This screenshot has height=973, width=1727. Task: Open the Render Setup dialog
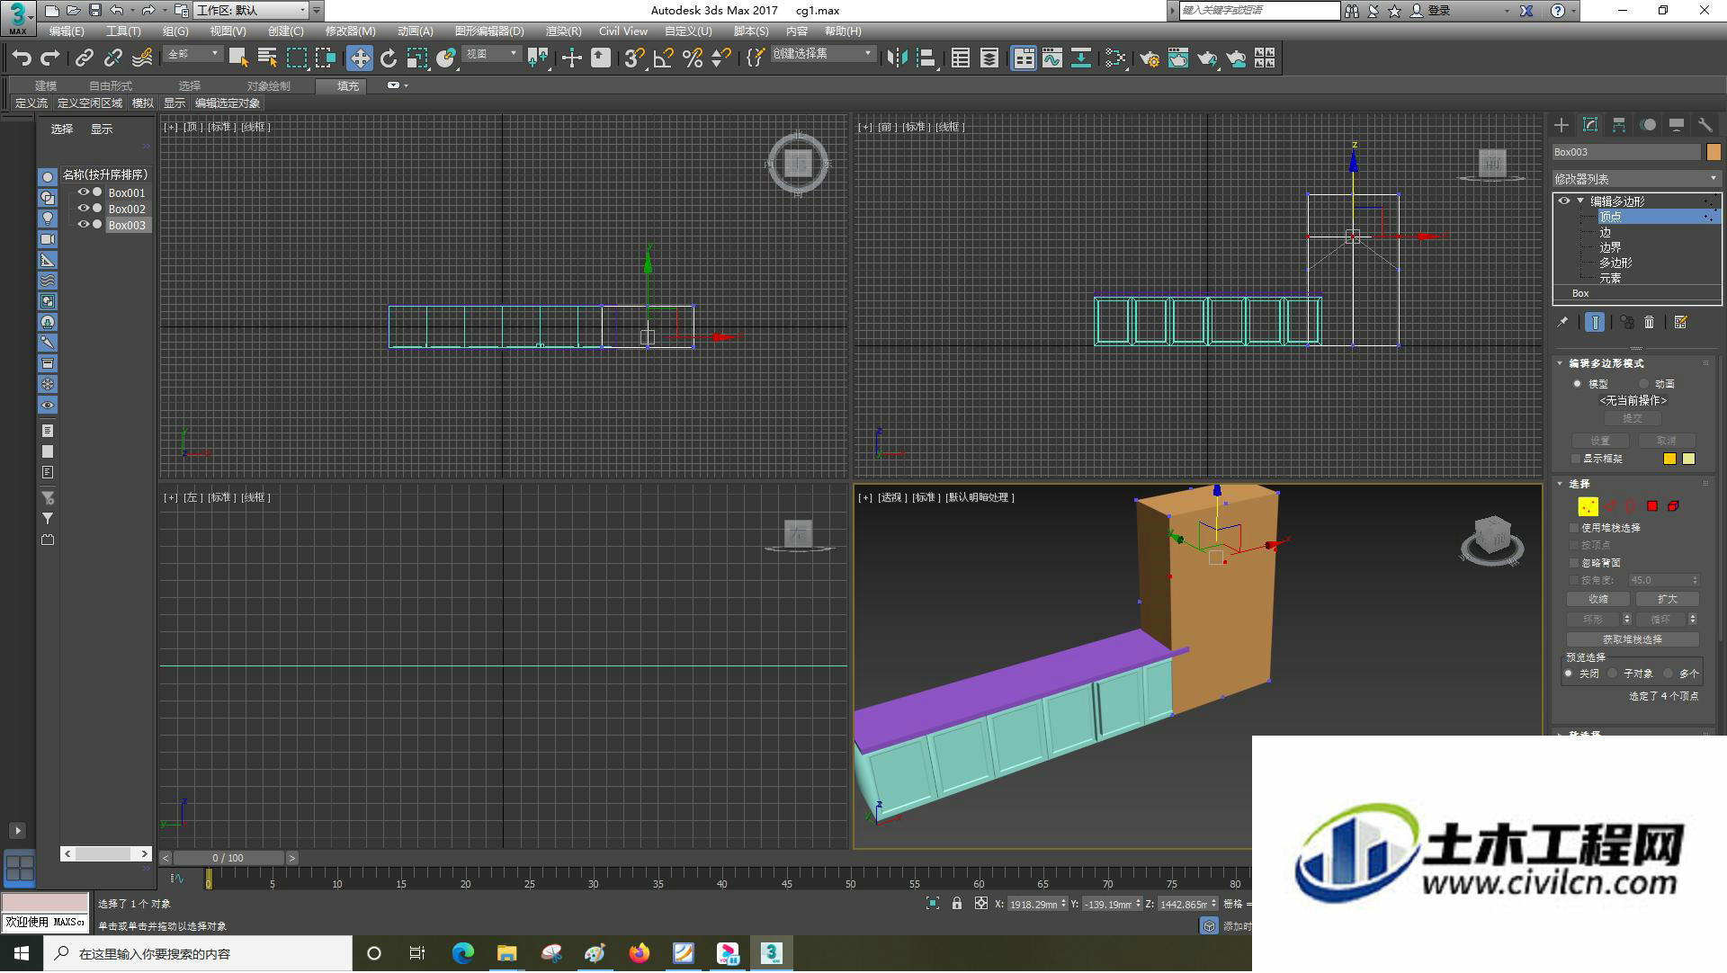click(x=1150, y=58)
